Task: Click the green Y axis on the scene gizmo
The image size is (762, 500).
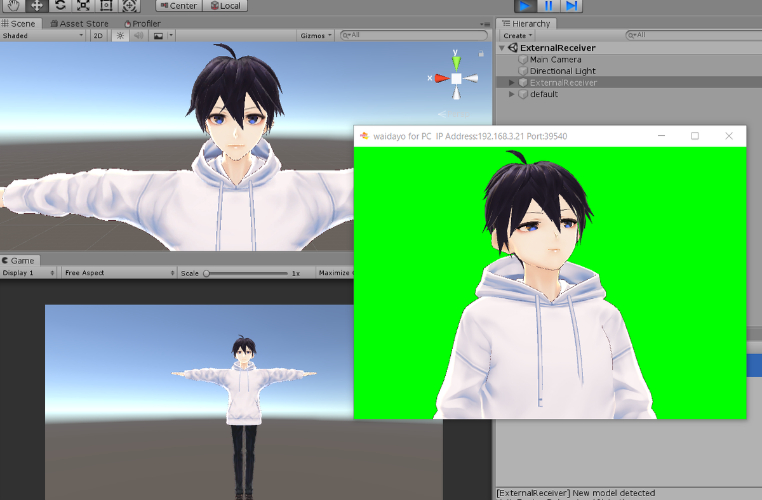Action: click(455, 61)
